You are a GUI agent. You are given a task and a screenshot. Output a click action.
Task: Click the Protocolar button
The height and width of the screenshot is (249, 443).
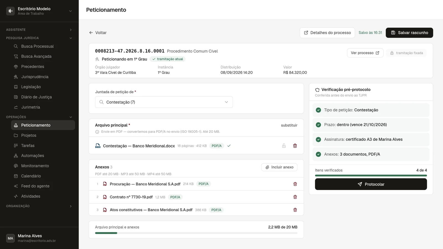click(371, 184)
